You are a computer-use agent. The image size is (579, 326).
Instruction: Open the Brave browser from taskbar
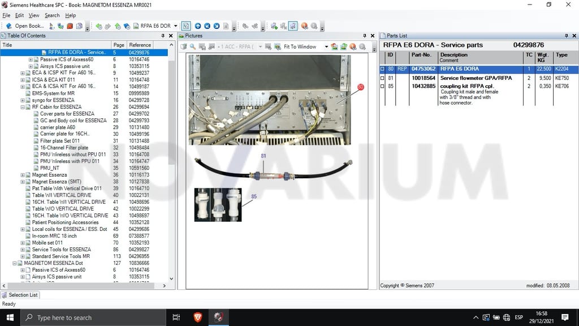(x=197, y=318)
